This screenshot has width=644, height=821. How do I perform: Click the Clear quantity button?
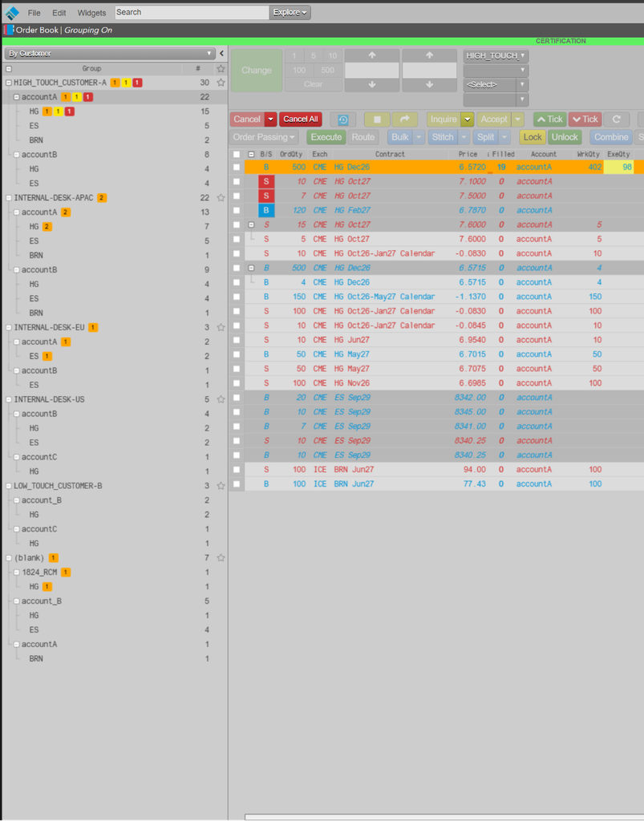coord(313,84)
